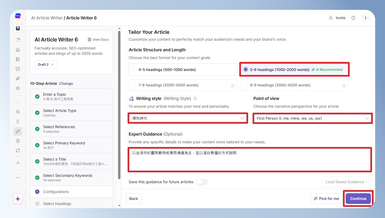Open the three-dots more menu in the sidebar
This screenshot has width=385, height=218.
coord(18,178)
